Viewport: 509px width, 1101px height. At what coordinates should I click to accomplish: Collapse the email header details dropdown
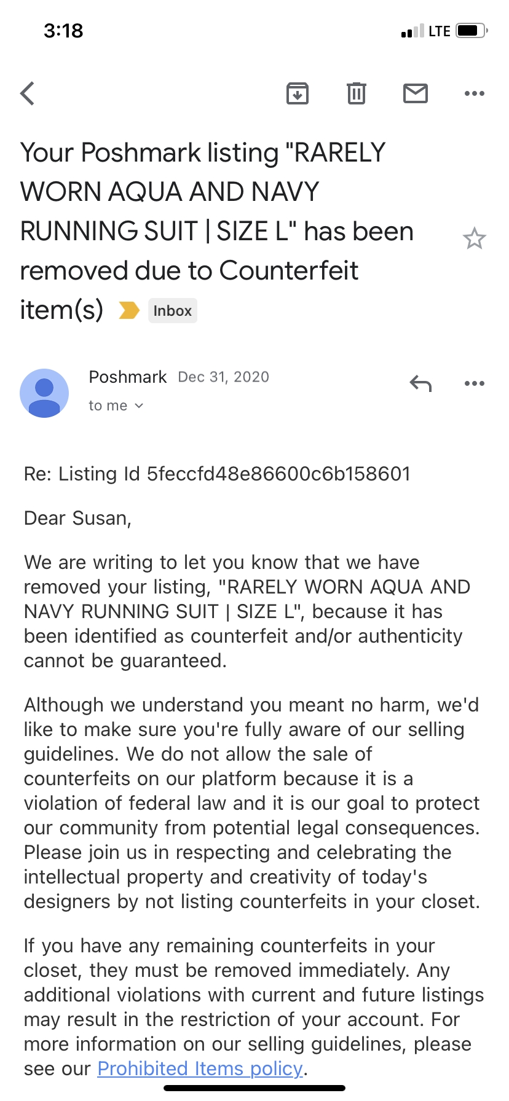138,406
